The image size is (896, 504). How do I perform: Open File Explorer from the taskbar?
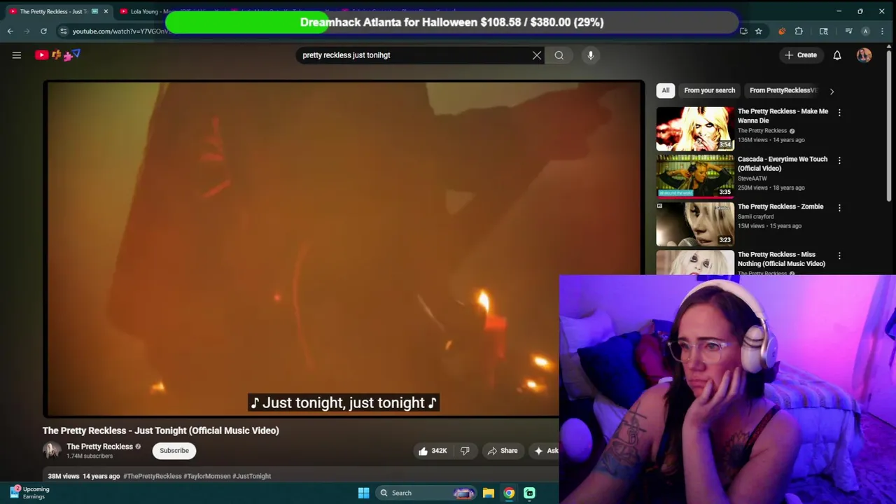489,493
